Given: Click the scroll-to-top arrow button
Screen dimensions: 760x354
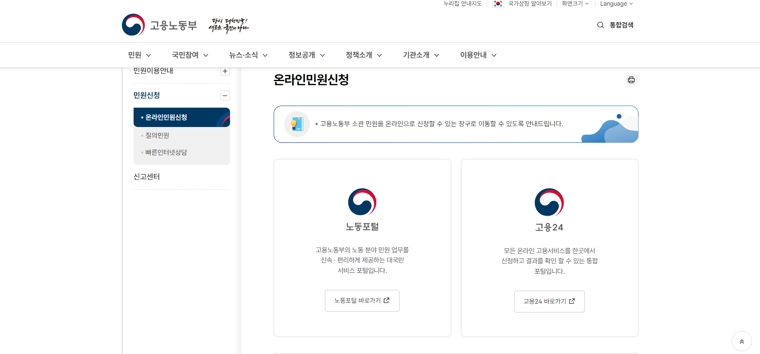Looking at the screenshot, I should click(742, 341).
